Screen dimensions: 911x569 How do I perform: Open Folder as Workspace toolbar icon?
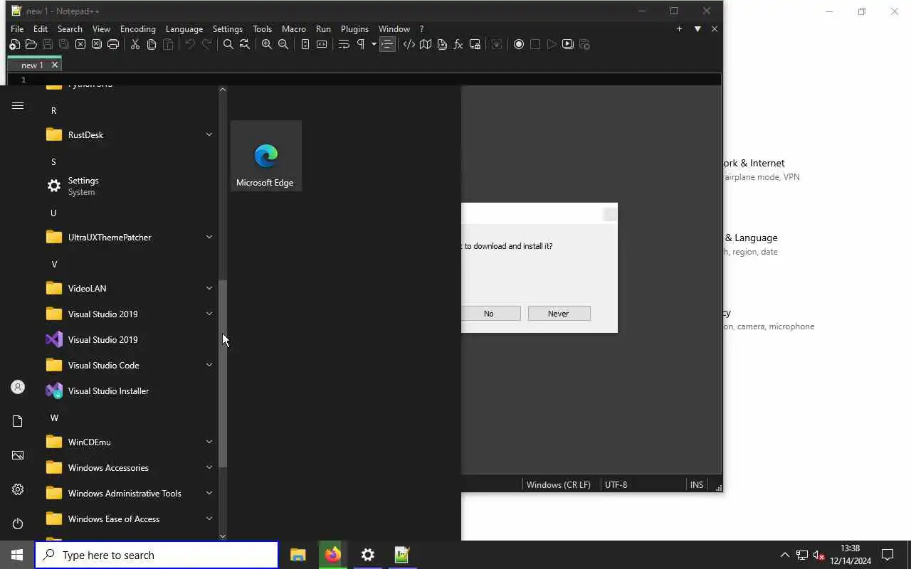coord(475,44)
